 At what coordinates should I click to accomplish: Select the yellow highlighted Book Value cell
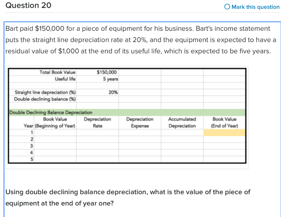click(x=224, y=132)
